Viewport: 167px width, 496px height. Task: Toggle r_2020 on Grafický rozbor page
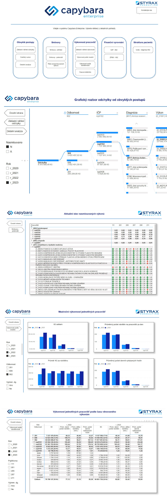(7, 168)
